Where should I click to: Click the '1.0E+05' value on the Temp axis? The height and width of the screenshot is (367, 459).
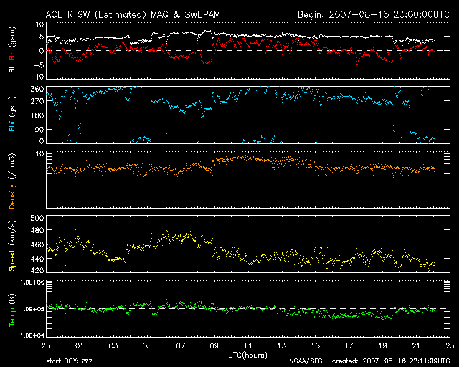(x=32, y=309)
